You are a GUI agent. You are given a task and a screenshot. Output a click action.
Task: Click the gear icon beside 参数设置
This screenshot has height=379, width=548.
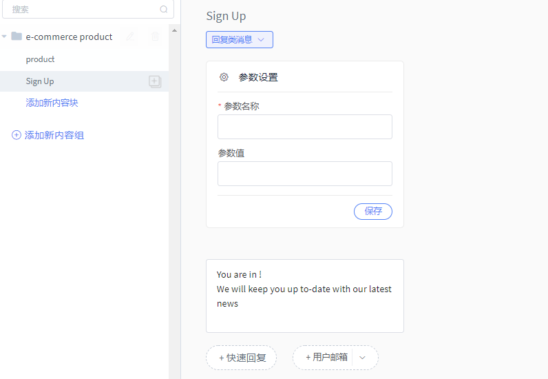224,77
